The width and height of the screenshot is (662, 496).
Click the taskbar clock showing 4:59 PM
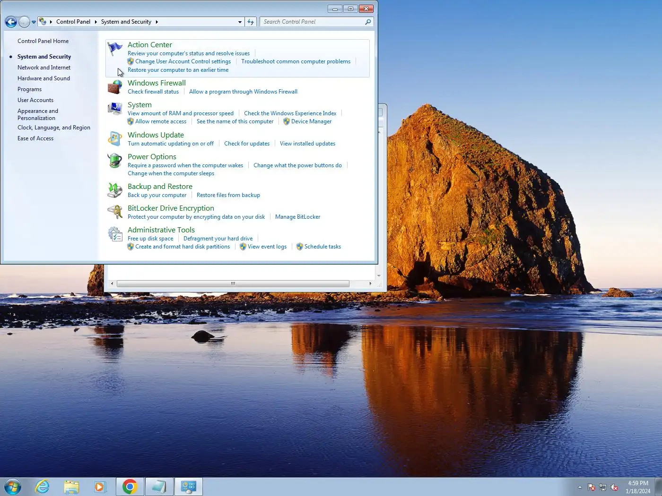[638, 487]
